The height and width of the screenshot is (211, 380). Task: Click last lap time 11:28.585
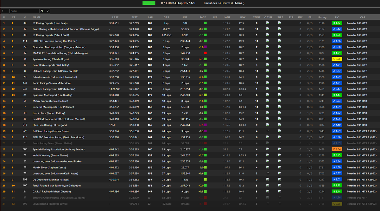(114, 89)
